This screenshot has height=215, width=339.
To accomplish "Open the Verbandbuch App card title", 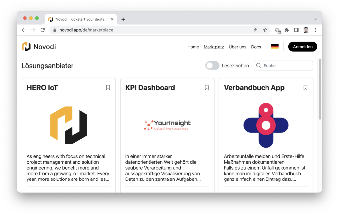I will coord(254,88).
